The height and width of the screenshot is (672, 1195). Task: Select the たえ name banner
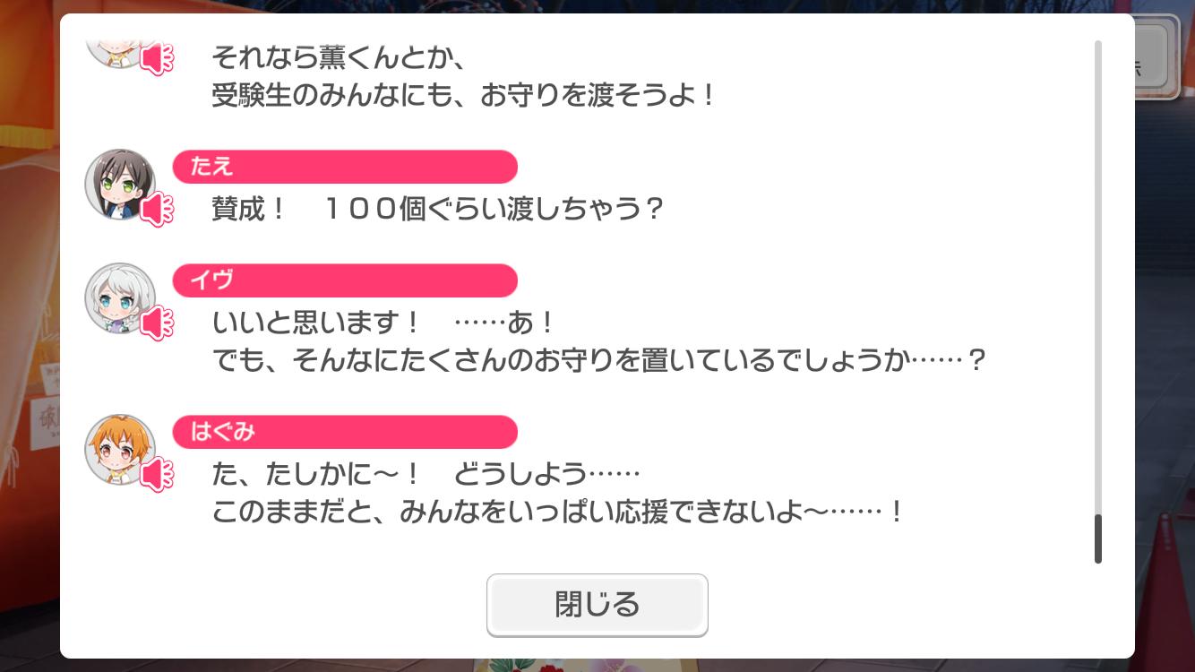click(345, 167)
